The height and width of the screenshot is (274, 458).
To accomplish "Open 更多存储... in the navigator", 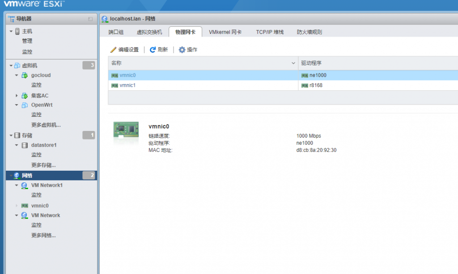I will click(x=43, y=165).
